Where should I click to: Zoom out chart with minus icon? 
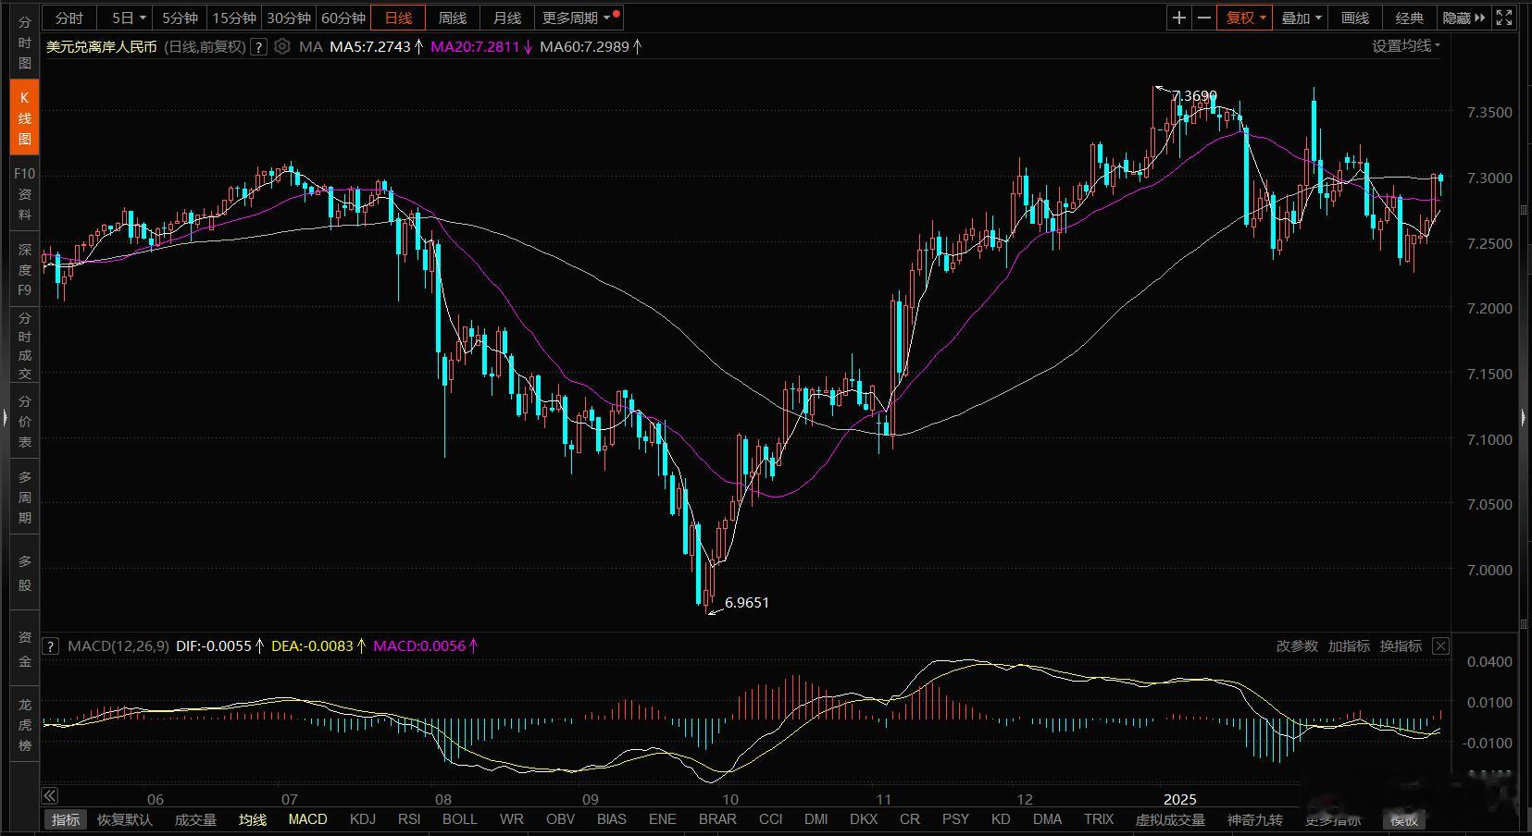point(1204,18)
